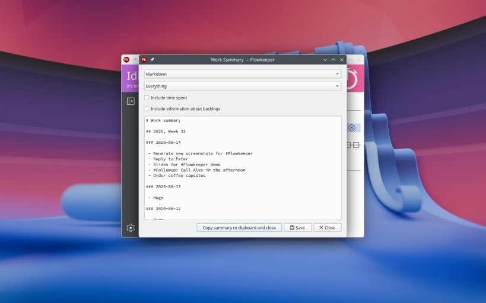
Task: Toggle the sidebar panel icon in main window
Action: click(x=131, y=101)
